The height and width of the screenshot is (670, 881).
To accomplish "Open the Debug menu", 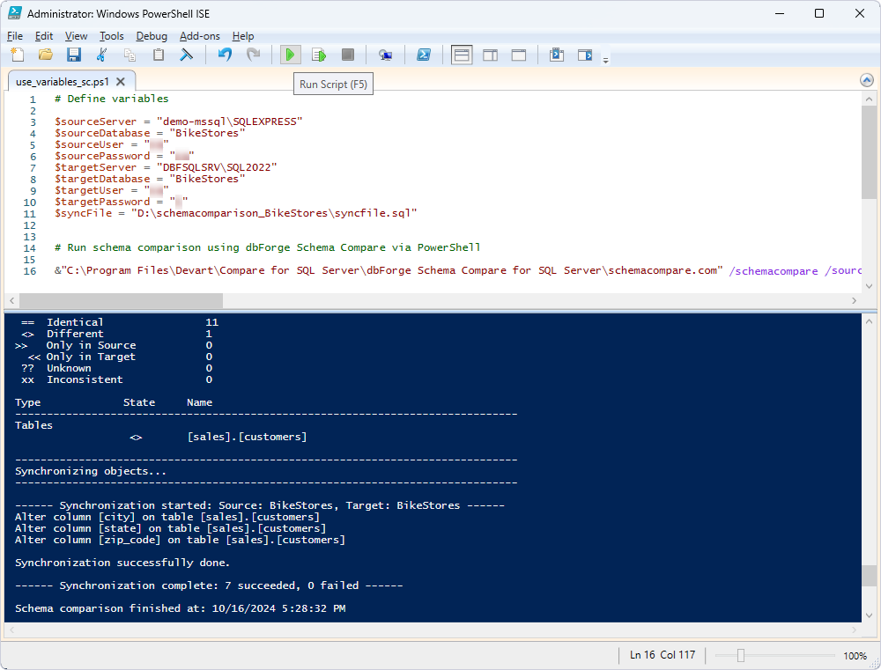I will (152, 36).
